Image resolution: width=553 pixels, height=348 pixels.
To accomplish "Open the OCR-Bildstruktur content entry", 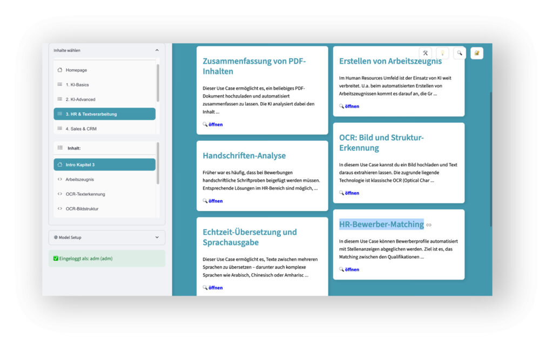I will point(104,208).
